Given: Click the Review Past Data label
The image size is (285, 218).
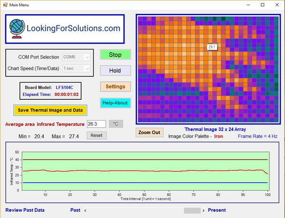Looking at the screenshot, I should tap(25, 210).
